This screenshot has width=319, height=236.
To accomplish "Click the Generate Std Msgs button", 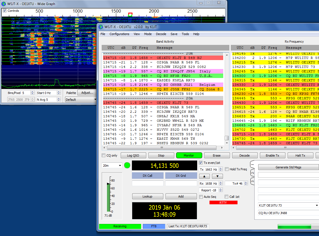I will (x=288, y=167).
